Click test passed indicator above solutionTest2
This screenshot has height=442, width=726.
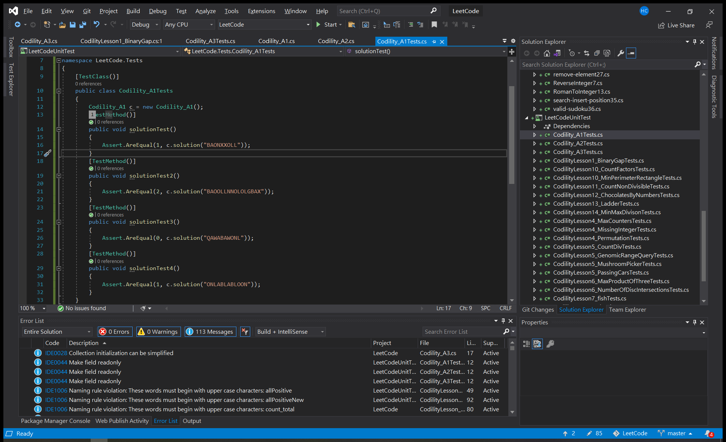91,169
